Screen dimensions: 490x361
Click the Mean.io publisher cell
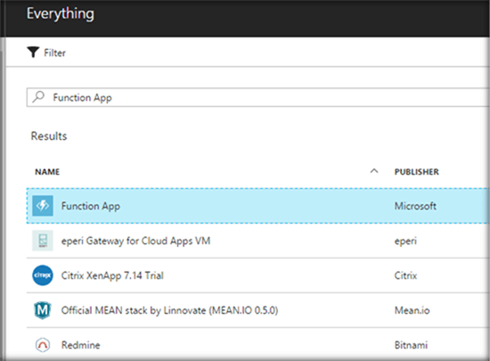click(412, 310)
